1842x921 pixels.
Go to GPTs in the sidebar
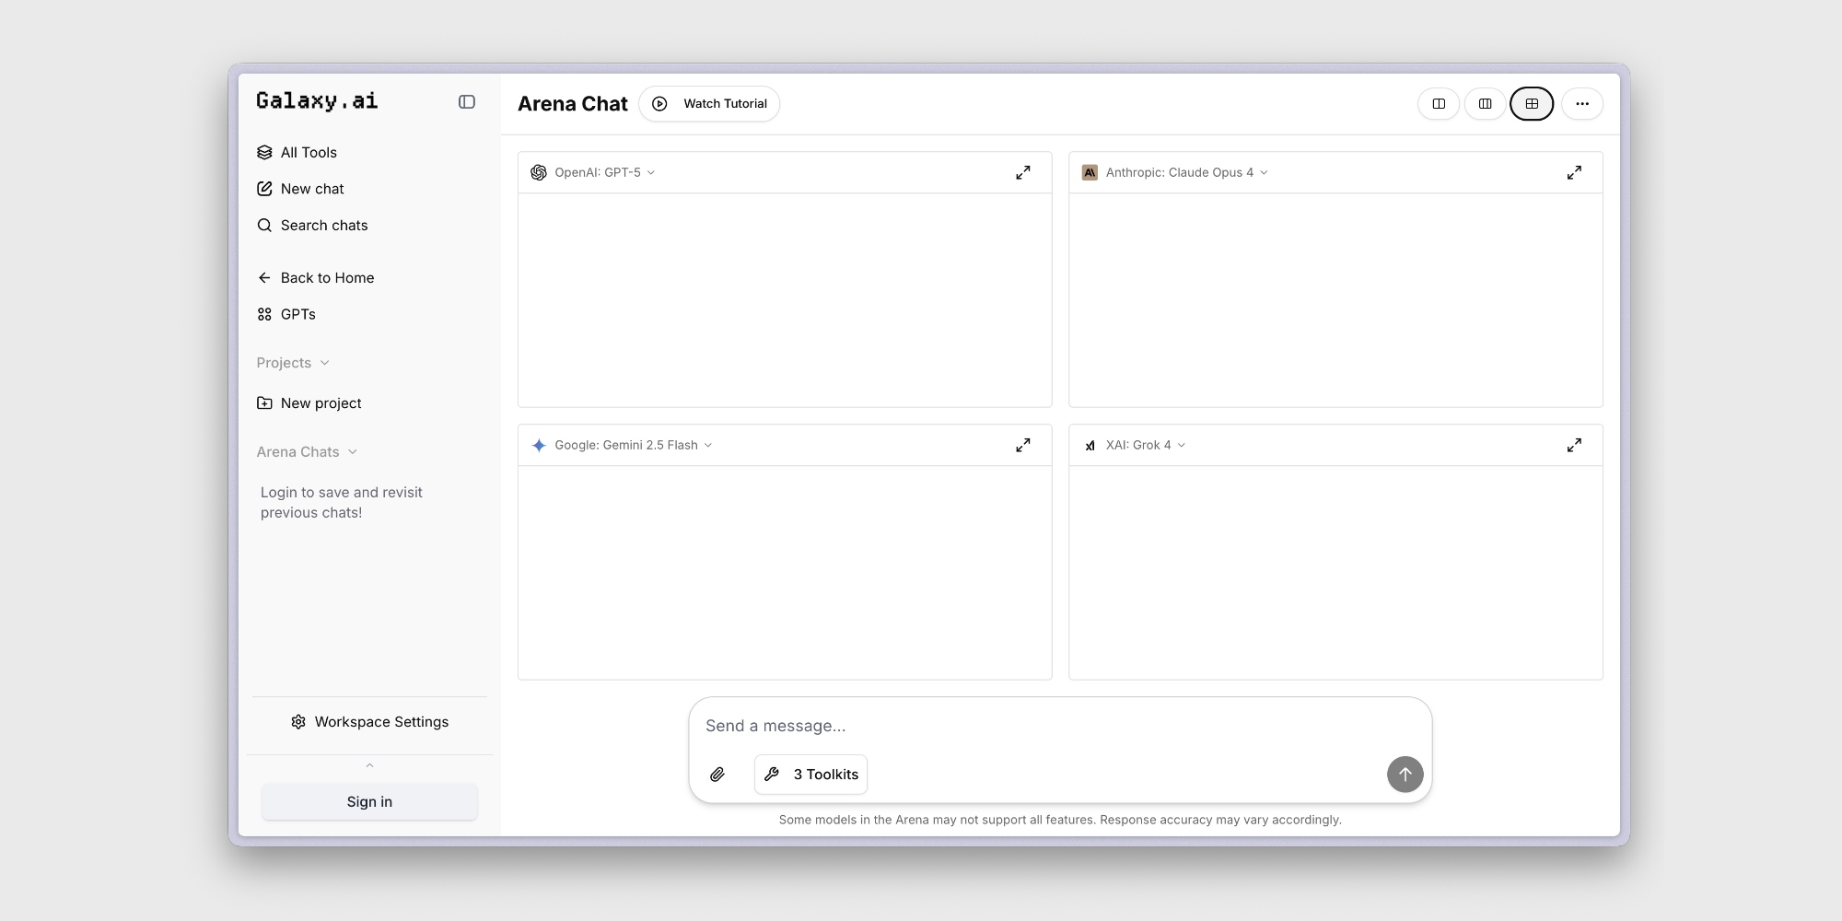(297, 315)
